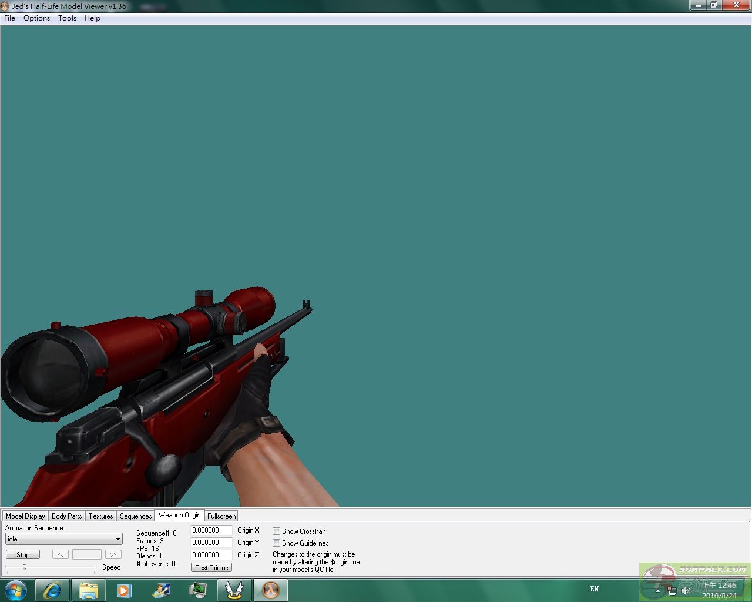The image size is (752, 602).
Task: Switch to the Textures tab
Action: pos(100,516)
